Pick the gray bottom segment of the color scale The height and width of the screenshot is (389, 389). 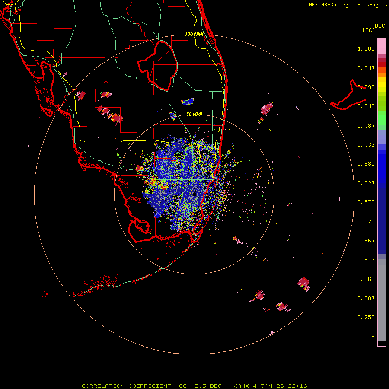coord(382,300)
